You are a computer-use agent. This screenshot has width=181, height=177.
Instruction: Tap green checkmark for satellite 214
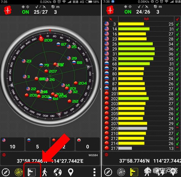tap(177, 143)
